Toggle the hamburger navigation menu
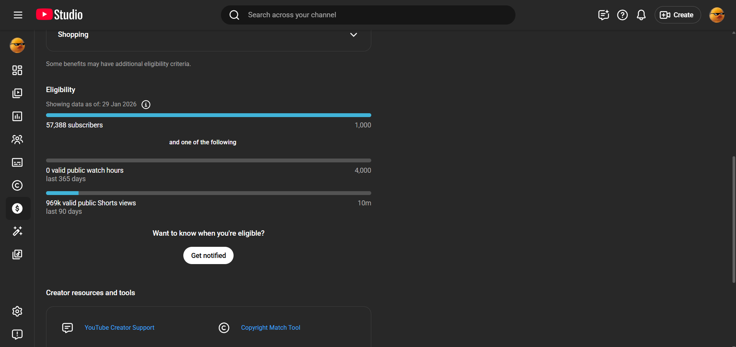The width and height of the screenshot is (736, 347). [x=18, y=15]
